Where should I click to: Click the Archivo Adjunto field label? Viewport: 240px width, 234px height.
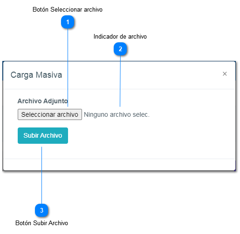42,101
